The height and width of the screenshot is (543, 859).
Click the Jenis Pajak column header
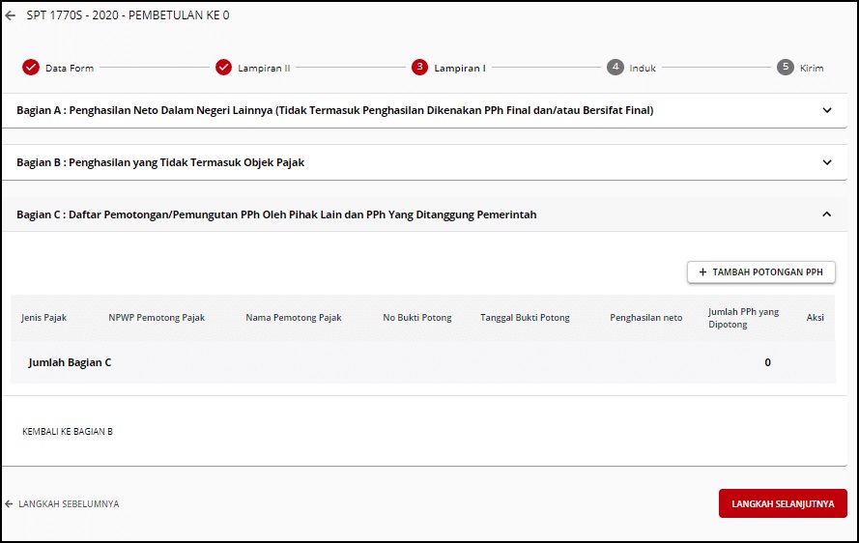click(44, 318)
